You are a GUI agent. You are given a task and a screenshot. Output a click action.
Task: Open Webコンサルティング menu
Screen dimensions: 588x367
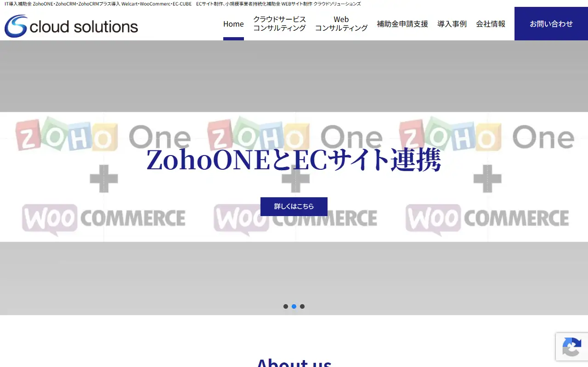point(341,24)
